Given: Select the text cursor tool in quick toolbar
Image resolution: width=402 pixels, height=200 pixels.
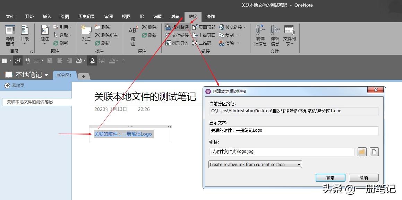Looking at the screenshot, I should click(x=17, y=61).
